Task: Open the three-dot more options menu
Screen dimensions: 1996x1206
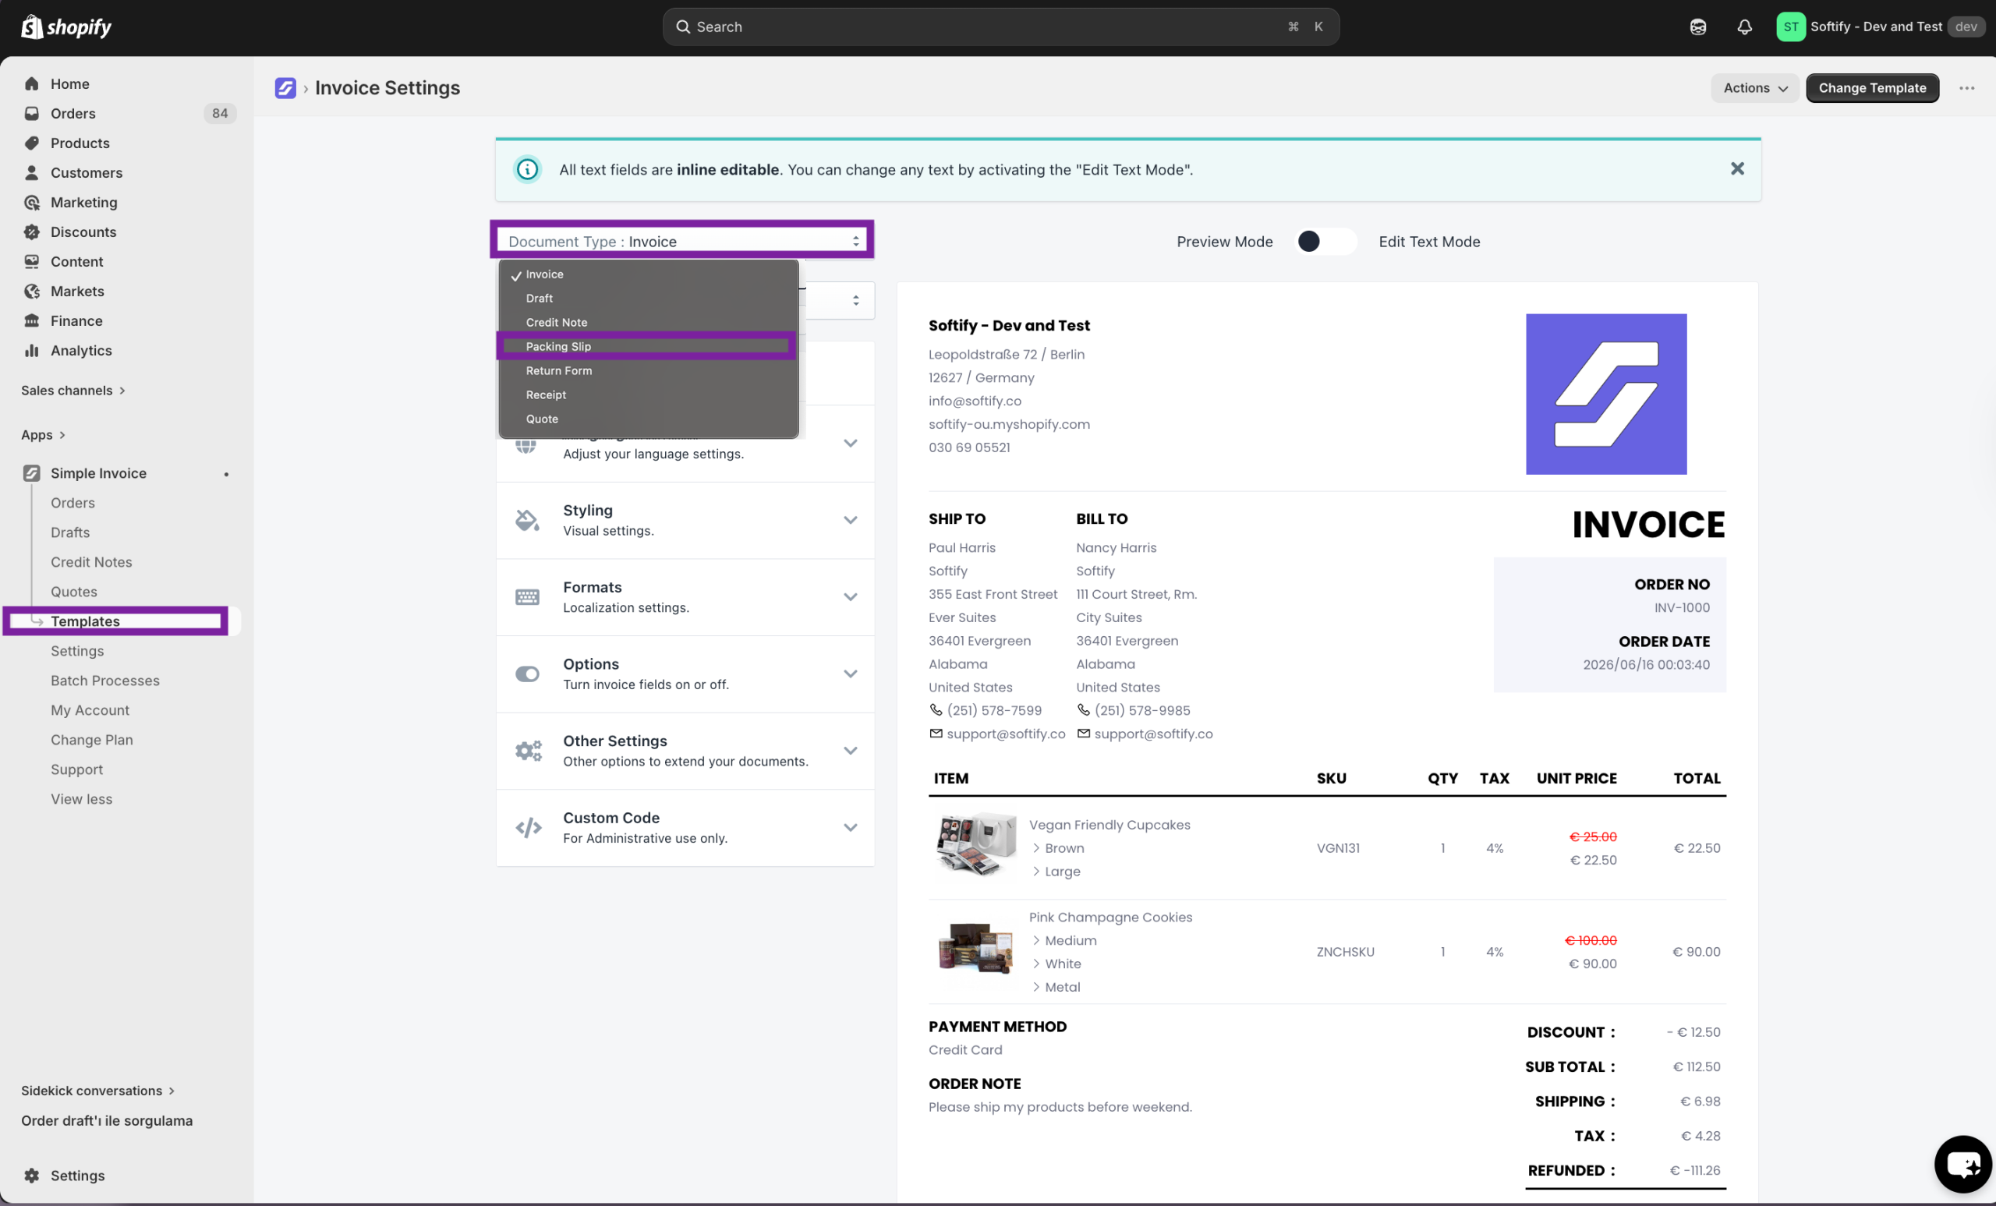Action: click(1966, 87)
